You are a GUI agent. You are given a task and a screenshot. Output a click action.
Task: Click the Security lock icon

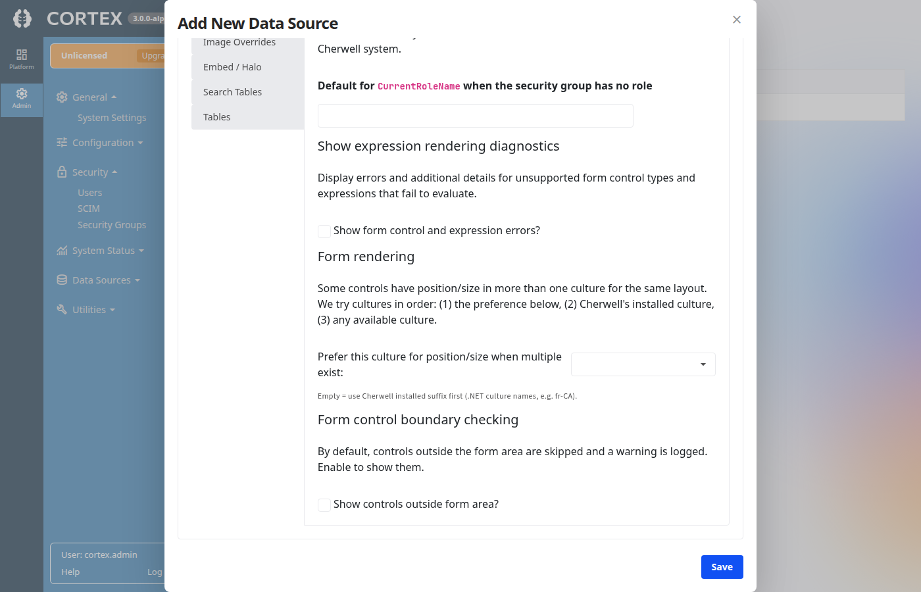62,172
